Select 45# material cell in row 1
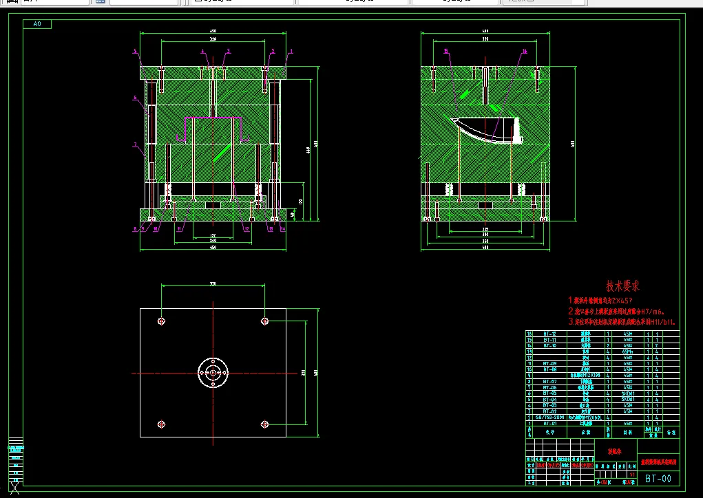This screenshot has height=498, width=703. (628, 423)
